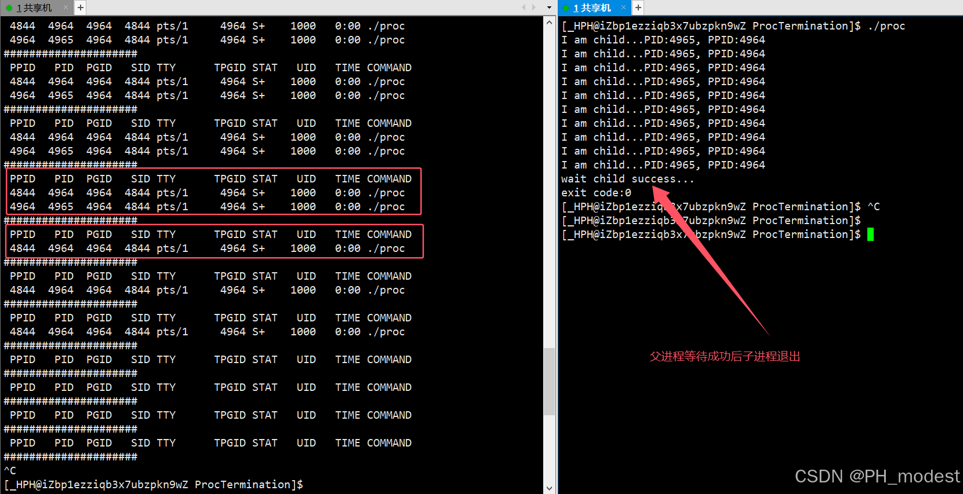963x494 pixels.
Task: Click the red annotation text 父进程等待成功后子进程退出
Action: [725, 356]
